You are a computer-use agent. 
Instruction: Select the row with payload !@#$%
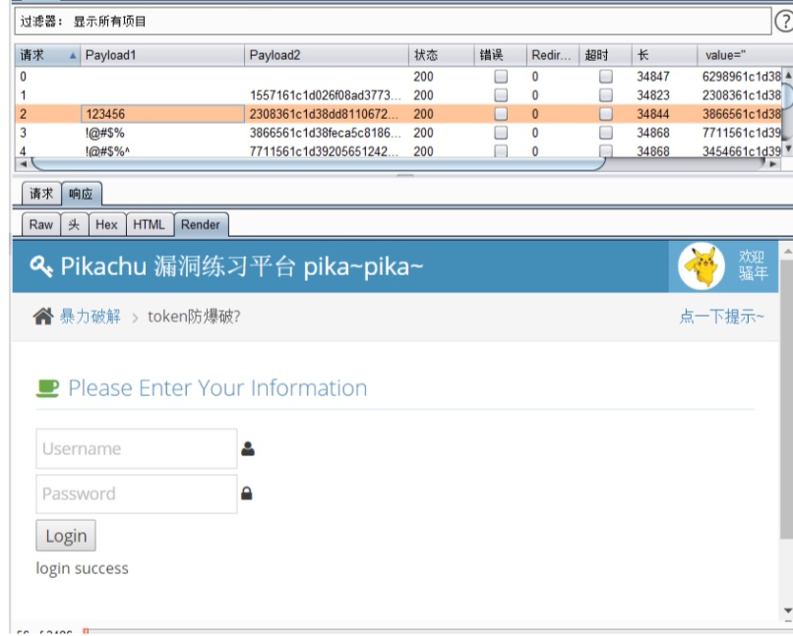click(x=398, y=133)
